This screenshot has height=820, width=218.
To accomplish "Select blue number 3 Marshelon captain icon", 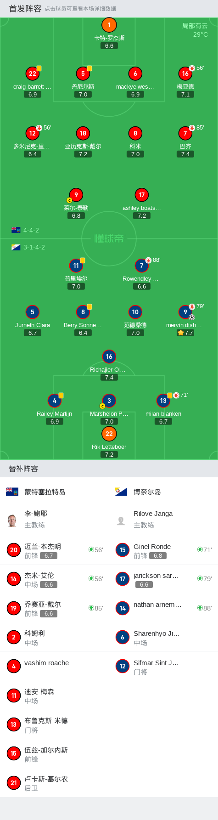I will click(x=109, y=401).
